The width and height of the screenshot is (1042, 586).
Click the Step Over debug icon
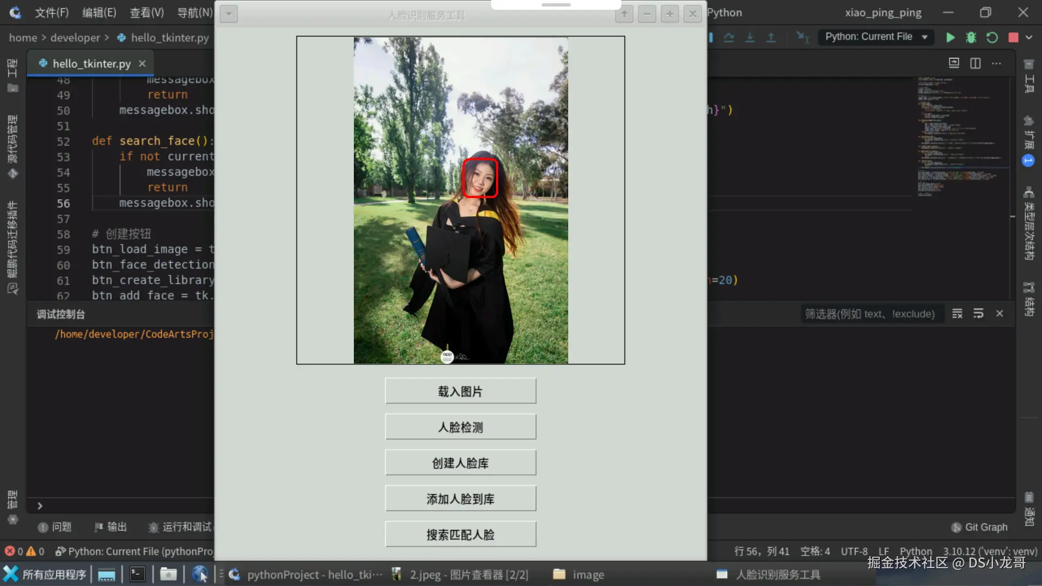[x=729, y=37]
